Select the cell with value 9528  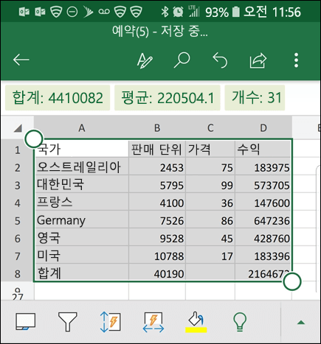click(x=157, y=237)
